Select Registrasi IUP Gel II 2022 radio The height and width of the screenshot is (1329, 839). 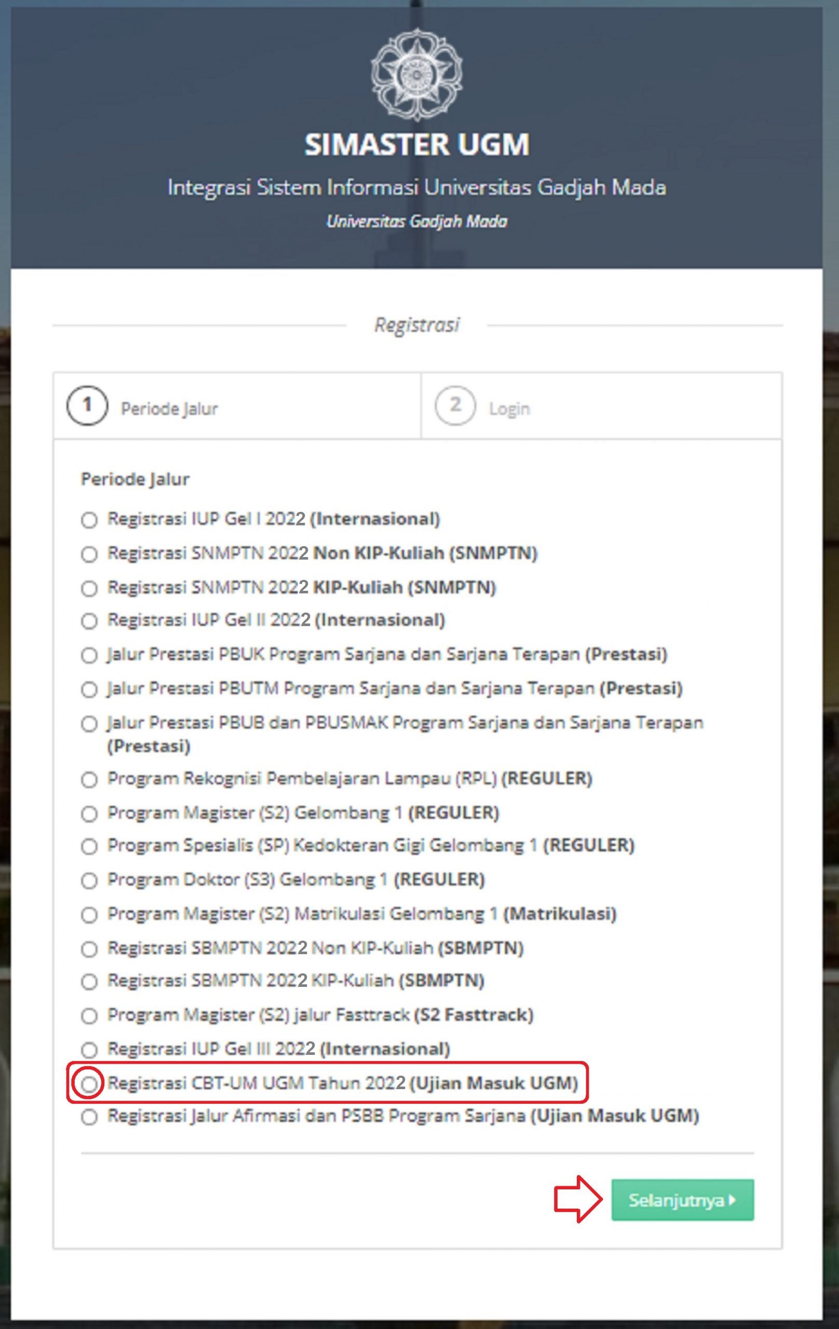tap(89, 621)
